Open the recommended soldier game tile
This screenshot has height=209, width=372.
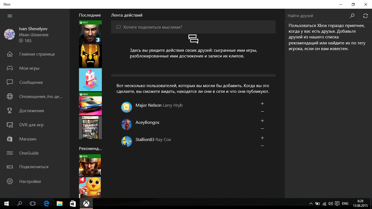coord(90,165)
